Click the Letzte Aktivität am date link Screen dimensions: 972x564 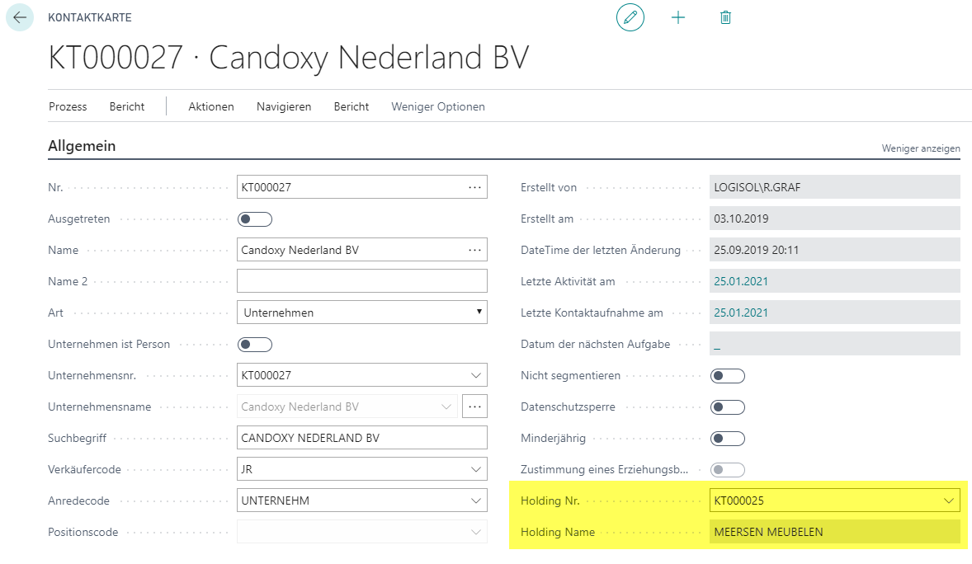[741, 281]
